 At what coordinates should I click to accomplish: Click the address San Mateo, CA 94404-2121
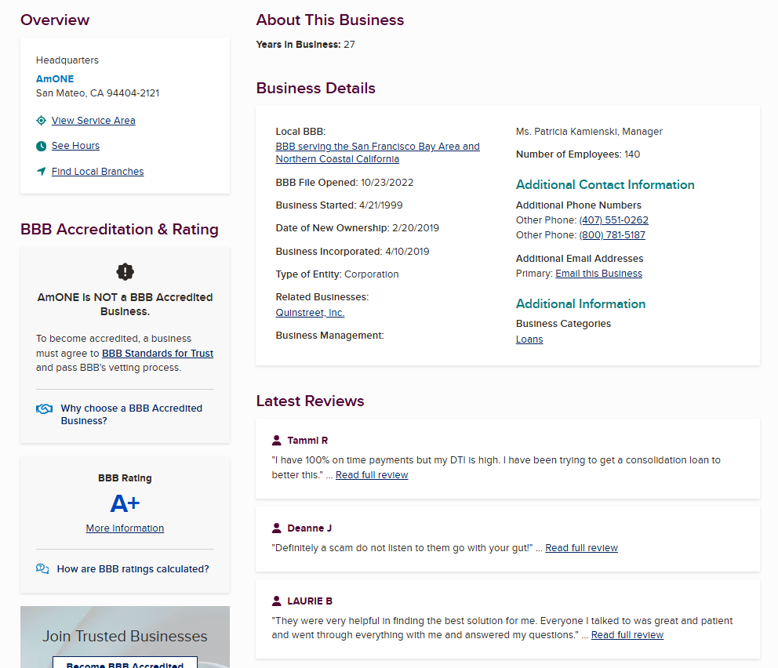[x=98, y=93]
